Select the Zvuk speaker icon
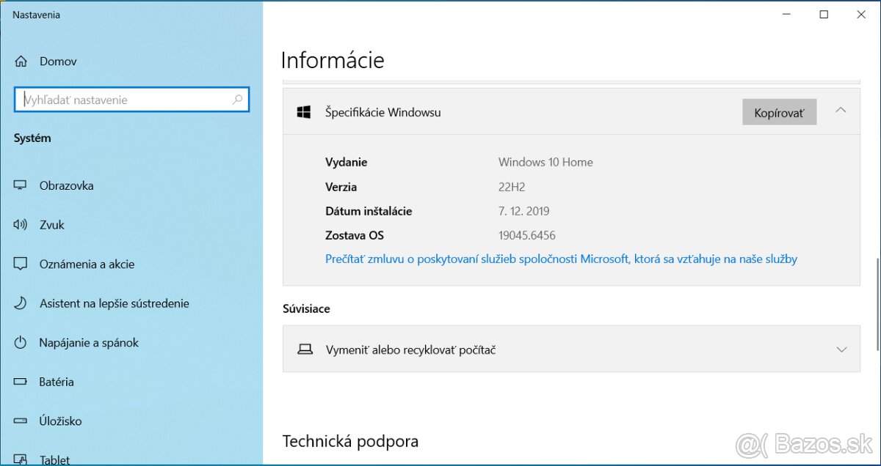This screenshot has width=881, height=466. pyautogui.click(x=21, y=225)
